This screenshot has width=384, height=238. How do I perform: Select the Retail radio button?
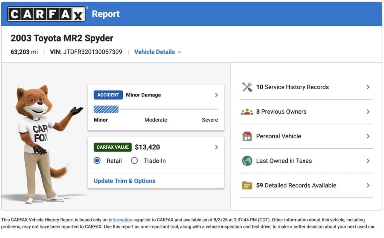(x=97, y=161)
